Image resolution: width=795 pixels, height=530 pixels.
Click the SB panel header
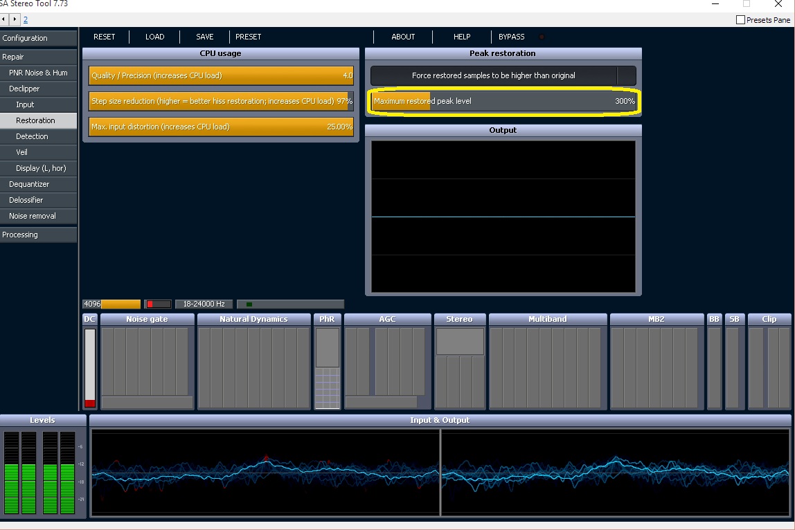[734, 319]
